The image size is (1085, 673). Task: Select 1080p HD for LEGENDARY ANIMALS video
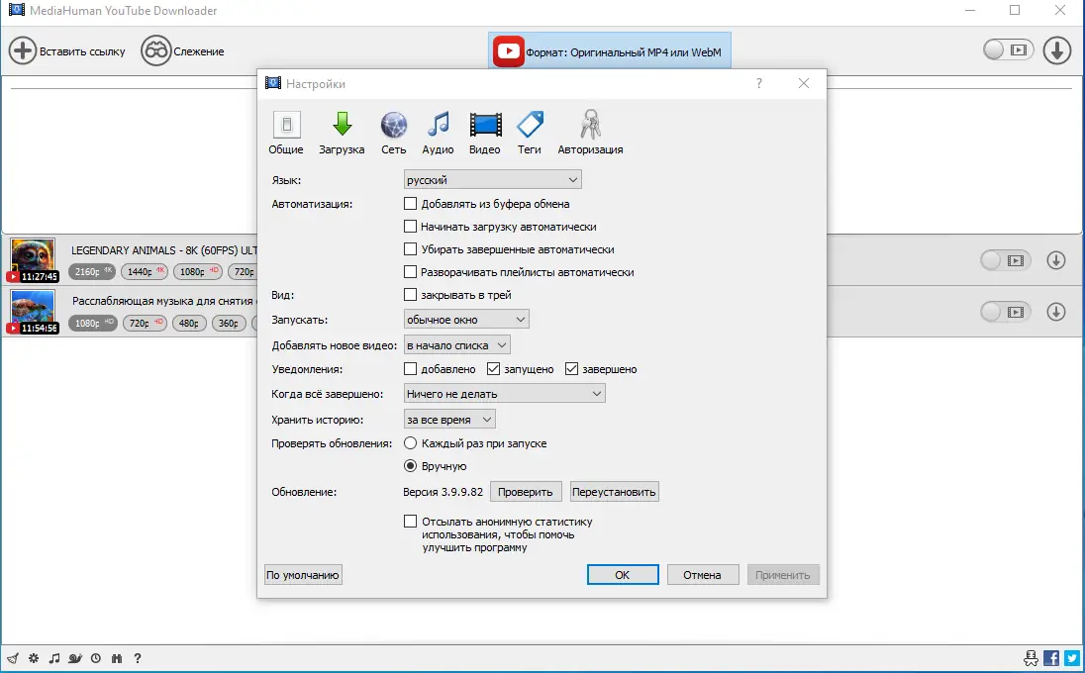click(197, 271)
